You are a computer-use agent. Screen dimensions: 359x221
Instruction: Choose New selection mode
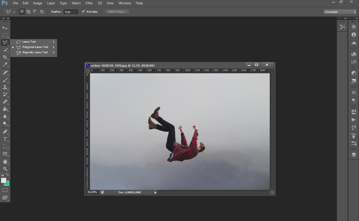22,12
